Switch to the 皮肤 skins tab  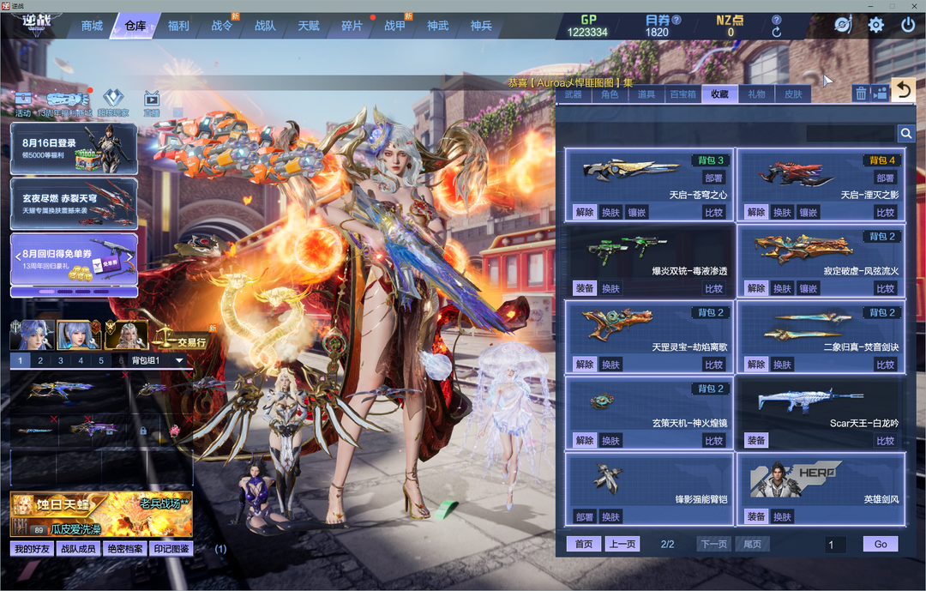click(x=793, y=94)
